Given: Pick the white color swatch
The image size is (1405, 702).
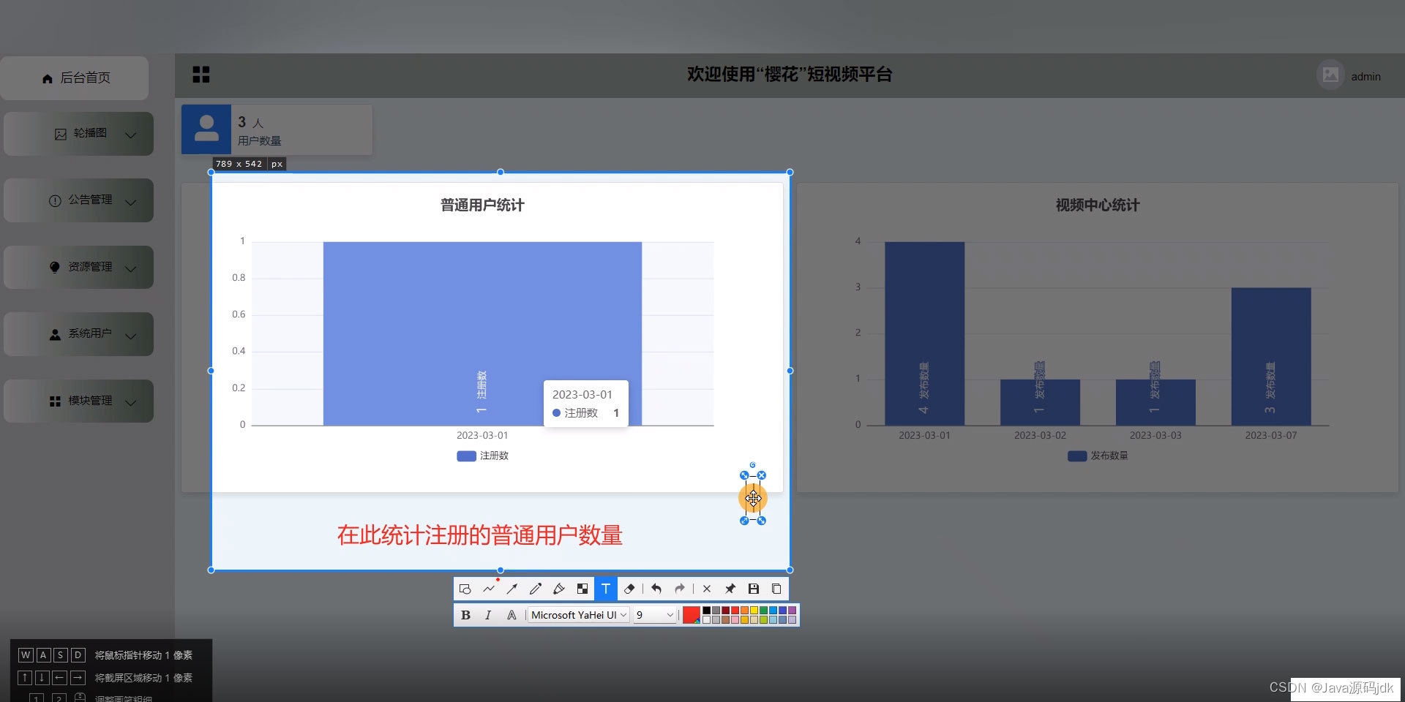Looking at the screenshot, I should (x=706, y=619).
